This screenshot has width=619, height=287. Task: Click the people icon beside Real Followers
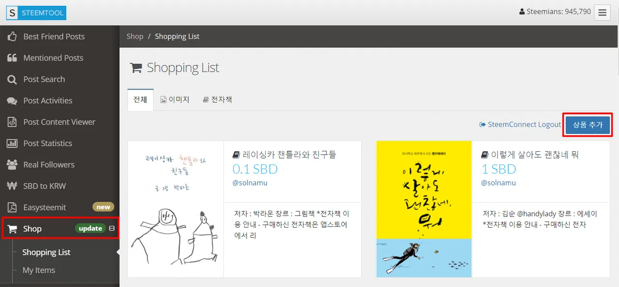12,165
